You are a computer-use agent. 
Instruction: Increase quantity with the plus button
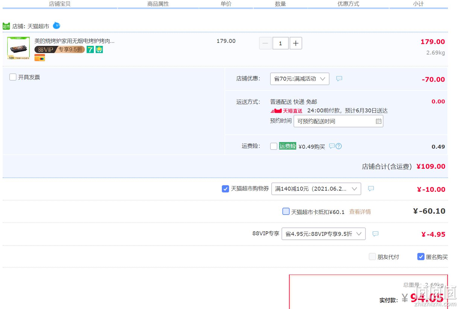click(x=296, y=43)
